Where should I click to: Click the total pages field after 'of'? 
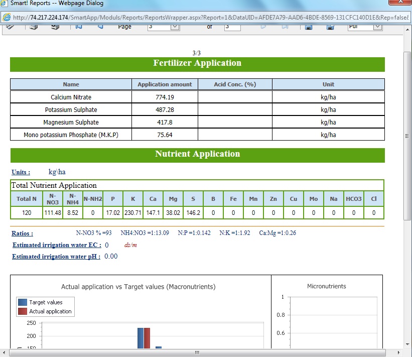pyautogui.click(x=232, y=27)
